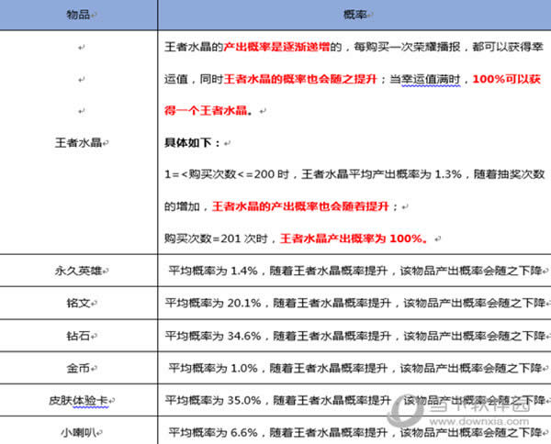The width and height of the screenshot is (551, 444).
Task: Click the bold 具体如下 heading text
Action: (193, 143)
